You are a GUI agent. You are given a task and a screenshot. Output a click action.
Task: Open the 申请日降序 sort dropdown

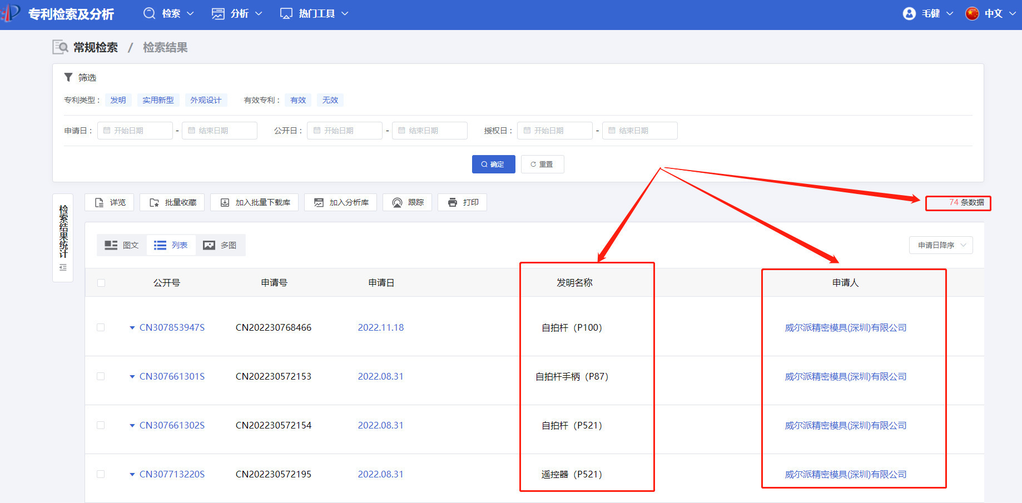[941, 245]
